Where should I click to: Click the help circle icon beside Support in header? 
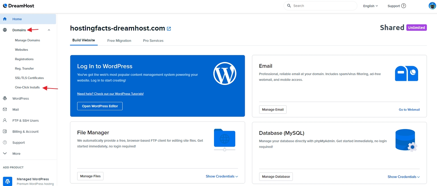(x=404, y=6)
